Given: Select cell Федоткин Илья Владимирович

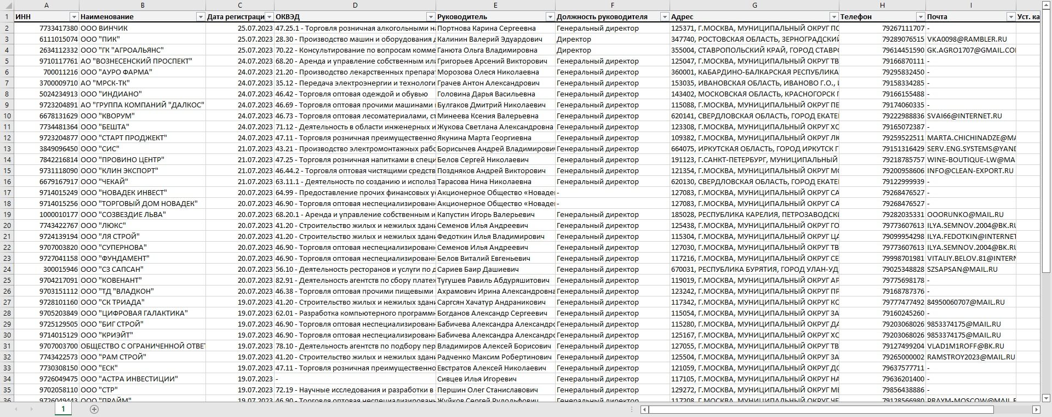Looking at the screenshot, I should [x=496, y=236].
